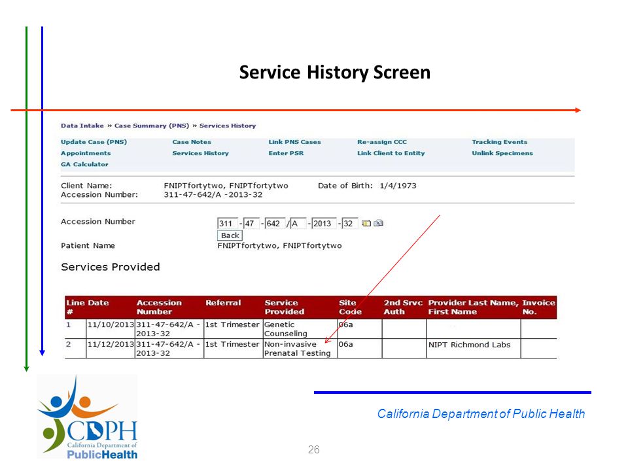Open the Enter PSR link

pyautogui.click(x=286, y=153)
